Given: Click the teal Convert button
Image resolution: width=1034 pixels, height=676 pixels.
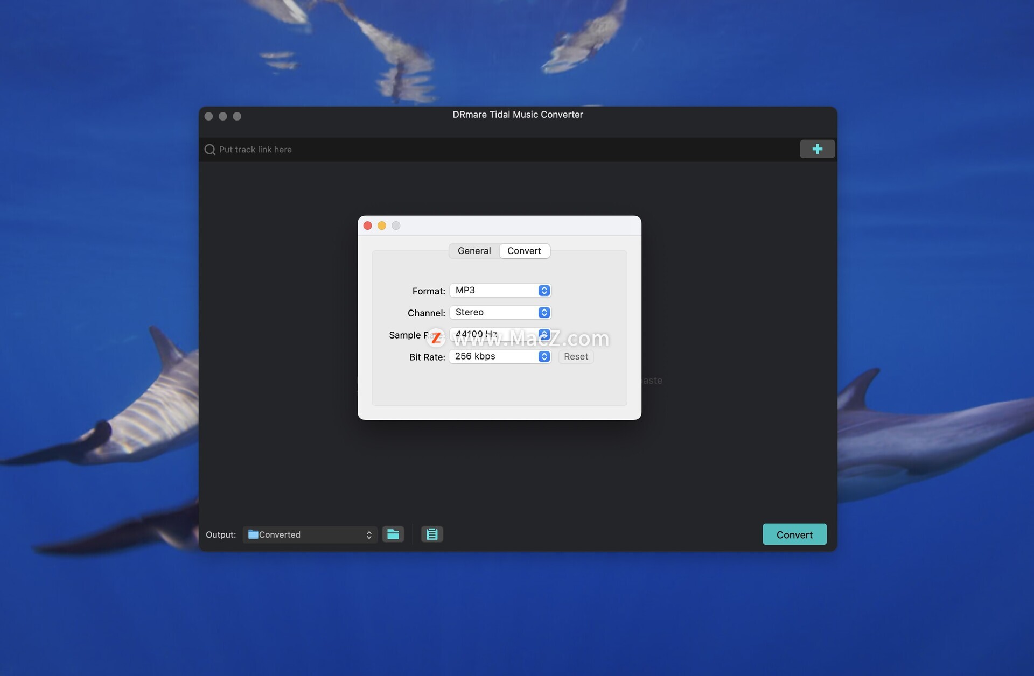Looking at the screenshot, I should coord(794,534).
